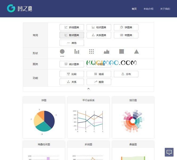The height and width of the screenshot is (160, 177).
Task: Open the 旭日图 chart card
Action: click(133, 117)
